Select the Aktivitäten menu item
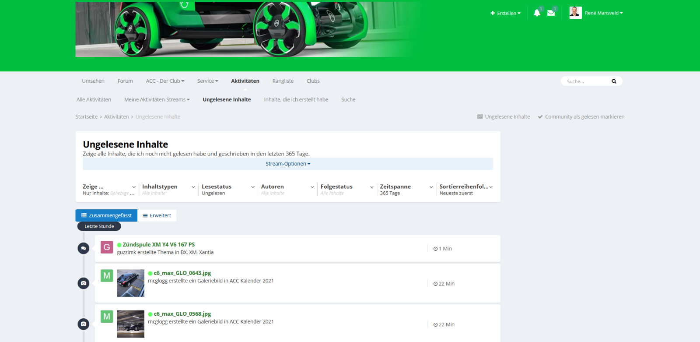The width and height of the screenshot is (700, 342). coord(245,81)
